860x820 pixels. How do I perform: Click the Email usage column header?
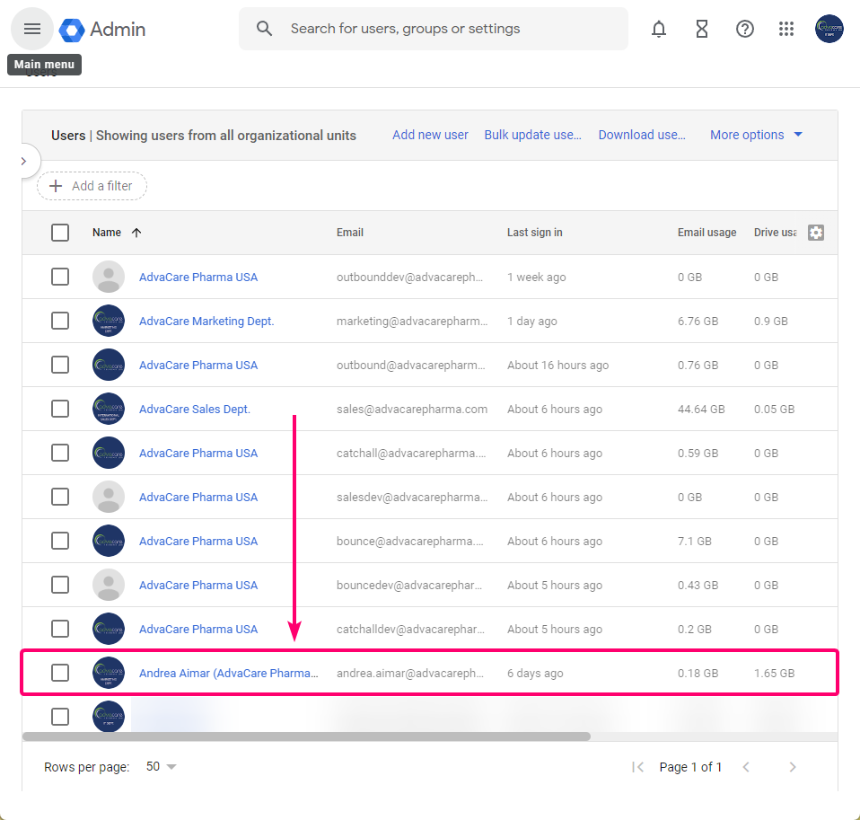[707, 233]
